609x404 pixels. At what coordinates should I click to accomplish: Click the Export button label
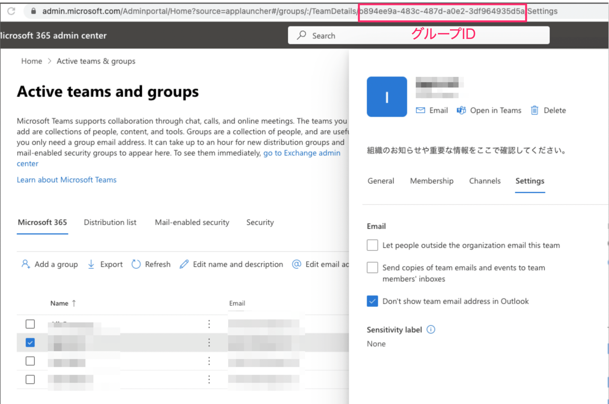pyautogui.click(x=111, y=264)
